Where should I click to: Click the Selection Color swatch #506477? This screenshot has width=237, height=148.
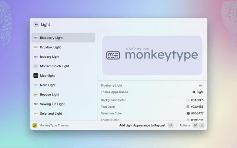[x=188, y=114]
